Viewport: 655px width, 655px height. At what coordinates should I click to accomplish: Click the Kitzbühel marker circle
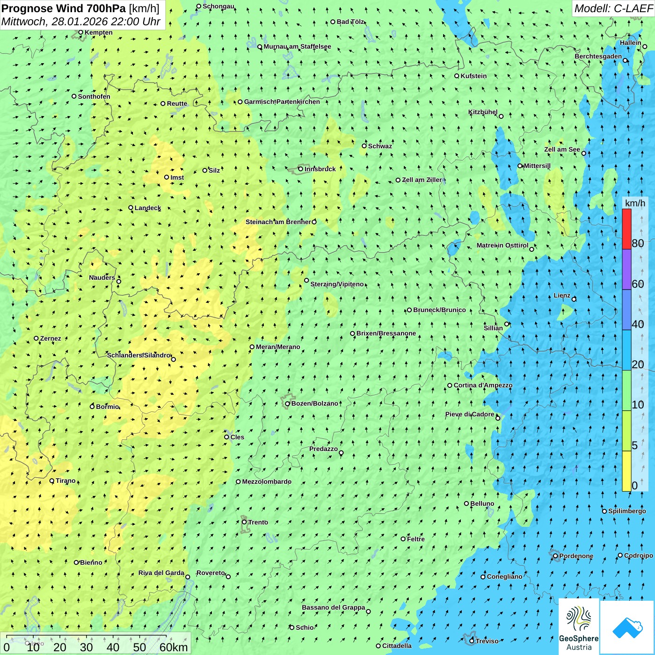click(x=501, y=116)
